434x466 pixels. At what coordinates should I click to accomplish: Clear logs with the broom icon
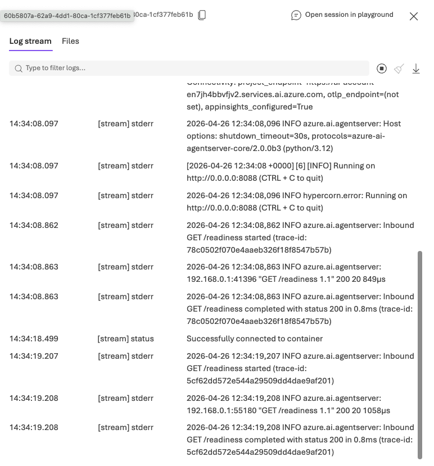point(399,68)
